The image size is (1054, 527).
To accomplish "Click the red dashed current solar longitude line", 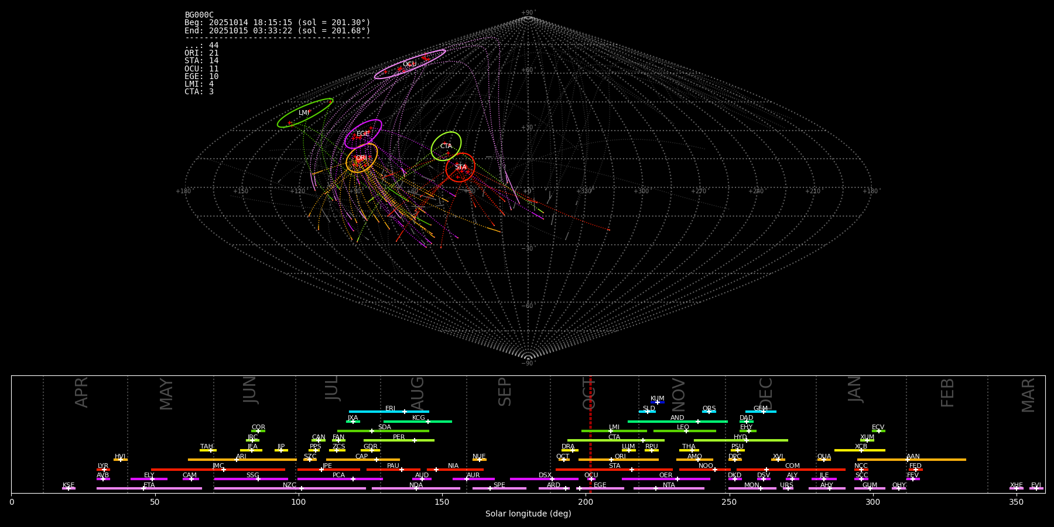I will (590, 433).
